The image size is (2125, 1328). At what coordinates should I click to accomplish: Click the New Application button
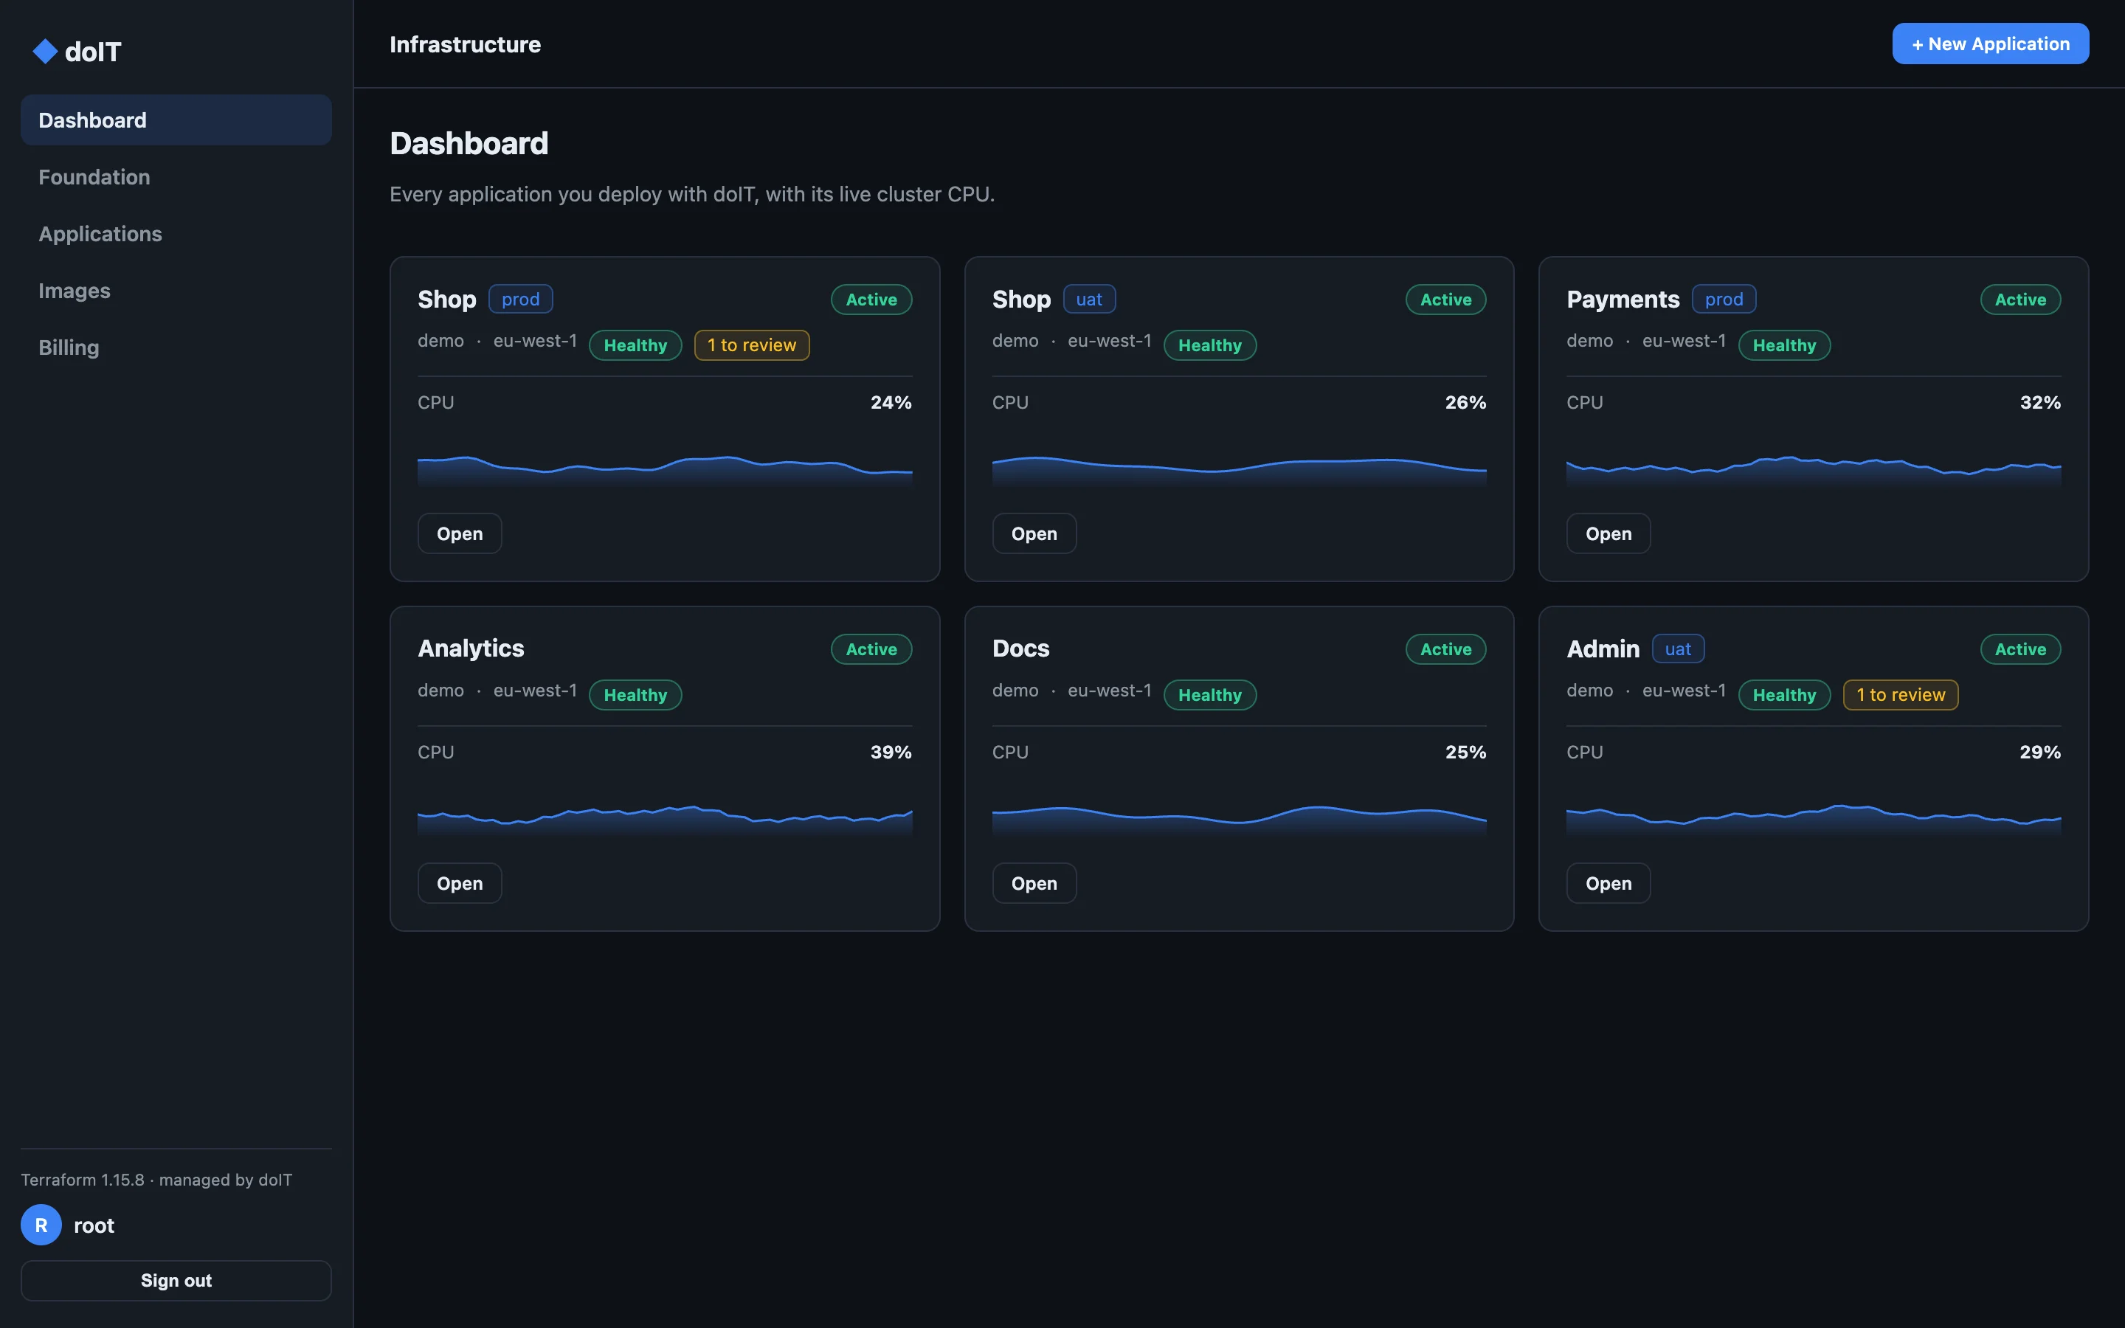(1990, 44)
